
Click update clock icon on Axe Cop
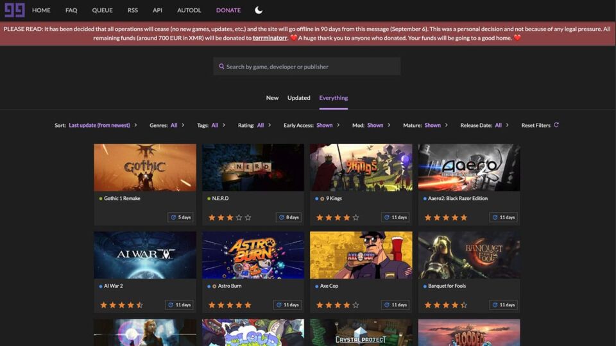(386, 305)
